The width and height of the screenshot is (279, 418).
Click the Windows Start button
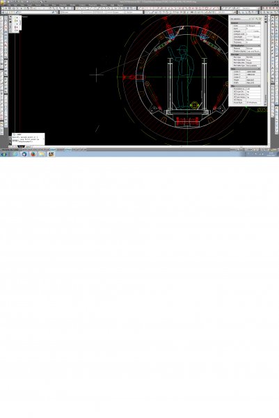4,154
